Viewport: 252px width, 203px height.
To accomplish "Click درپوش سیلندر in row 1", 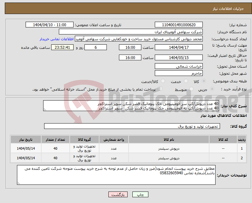I will click(169, 148).
